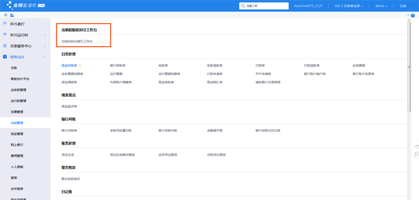This screenshot has width=419, height=200.
Task: Open the 现金转账单 link
Action: (166, 82)
